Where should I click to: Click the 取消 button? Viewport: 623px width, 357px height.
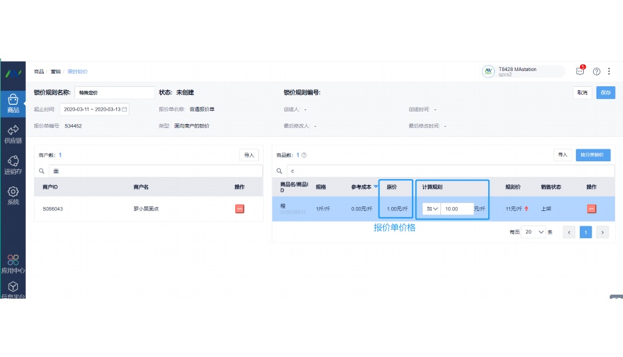[x=582, y=92]
